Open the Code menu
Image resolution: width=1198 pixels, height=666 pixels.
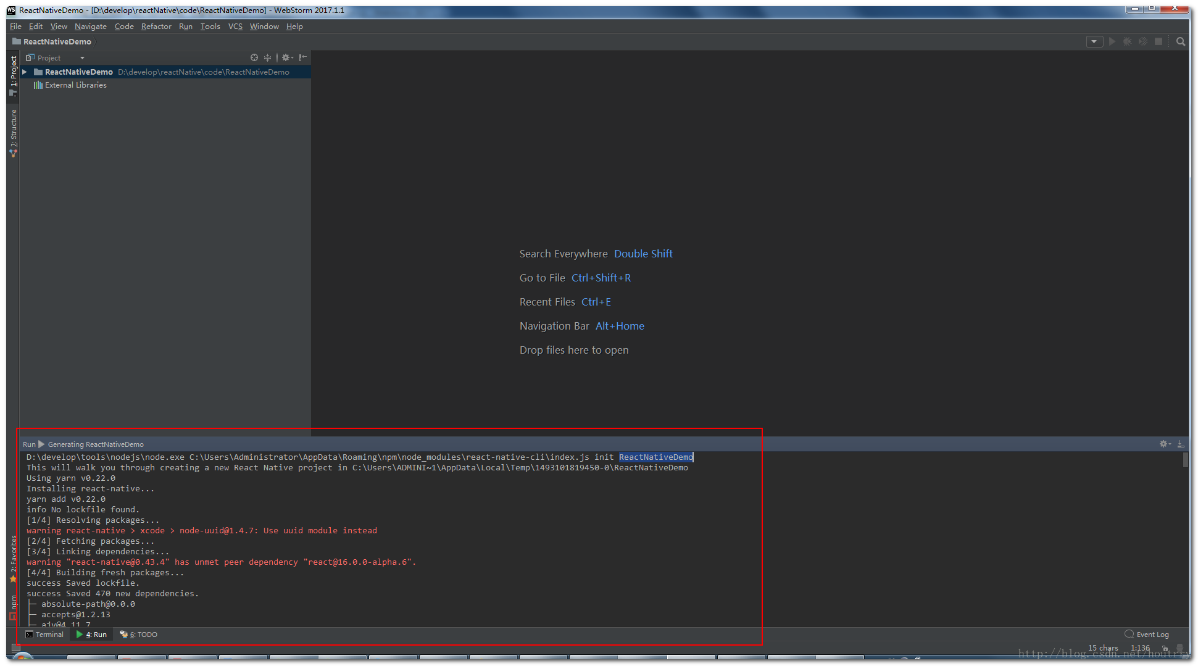pyautogui.click(x=124, y=27)
